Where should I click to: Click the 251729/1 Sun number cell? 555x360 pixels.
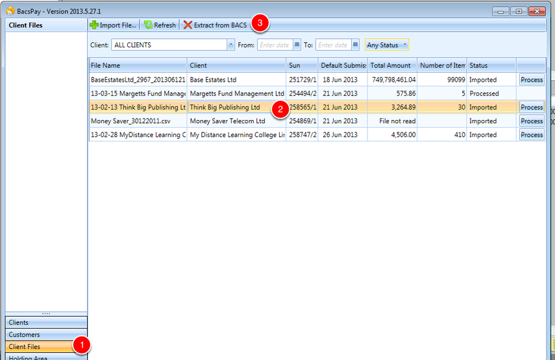click(302, 80)
